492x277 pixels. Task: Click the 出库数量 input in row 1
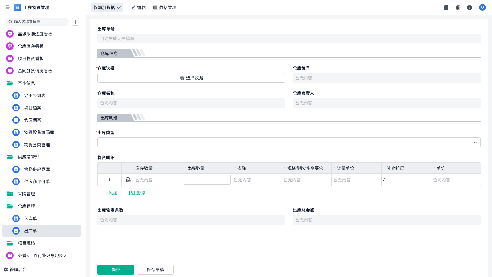point(207,180)
